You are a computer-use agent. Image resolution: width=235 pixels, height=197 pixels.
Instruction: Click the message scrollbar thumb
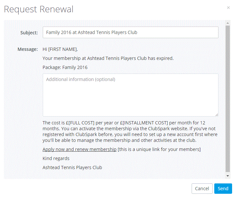click(x=228, y=97)
